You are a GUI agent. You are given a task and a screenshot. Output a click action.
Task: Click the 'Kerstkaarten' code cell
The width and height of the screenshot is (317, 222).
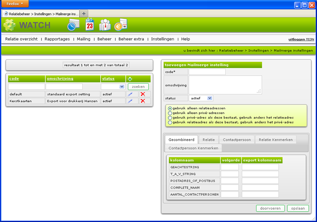click(x=26, y=101)
